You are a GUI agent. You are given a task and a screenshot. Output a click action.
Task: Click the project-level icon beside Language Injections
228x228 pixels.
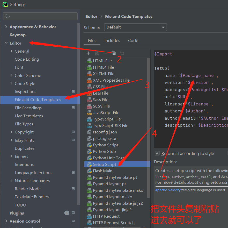click(x=73, y=173)
